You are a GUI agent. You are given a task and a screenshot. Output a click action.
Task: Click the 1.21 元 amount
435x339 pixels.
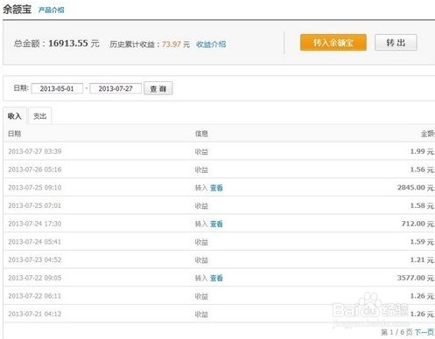(422, 259)
